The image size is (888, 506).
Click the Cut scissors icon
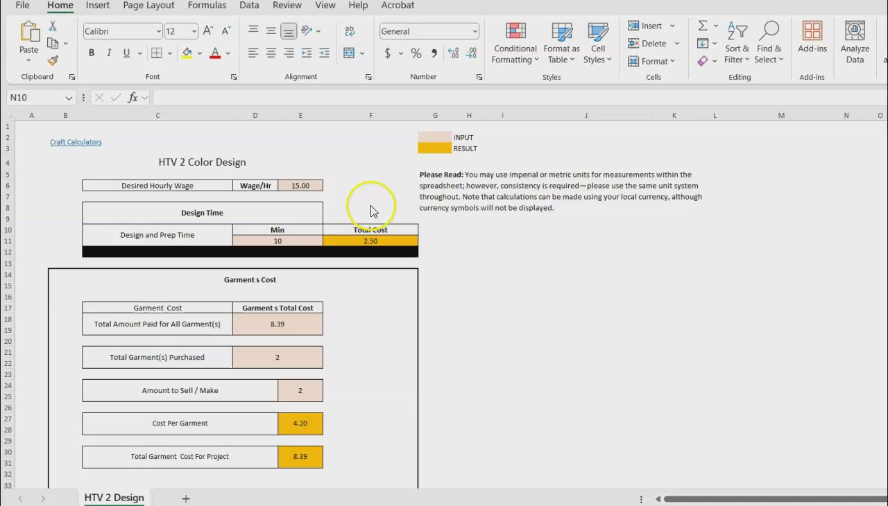(53, 26)
